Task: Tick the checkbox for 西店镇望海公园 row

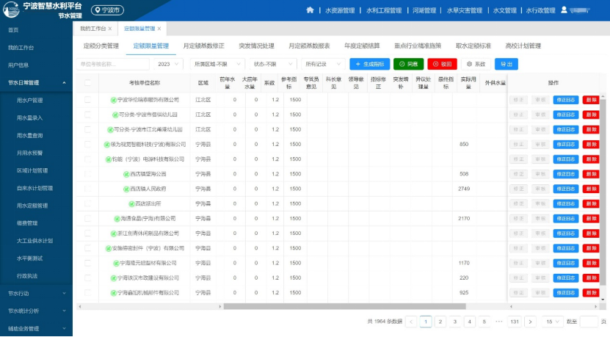Action: click(88, 174)
